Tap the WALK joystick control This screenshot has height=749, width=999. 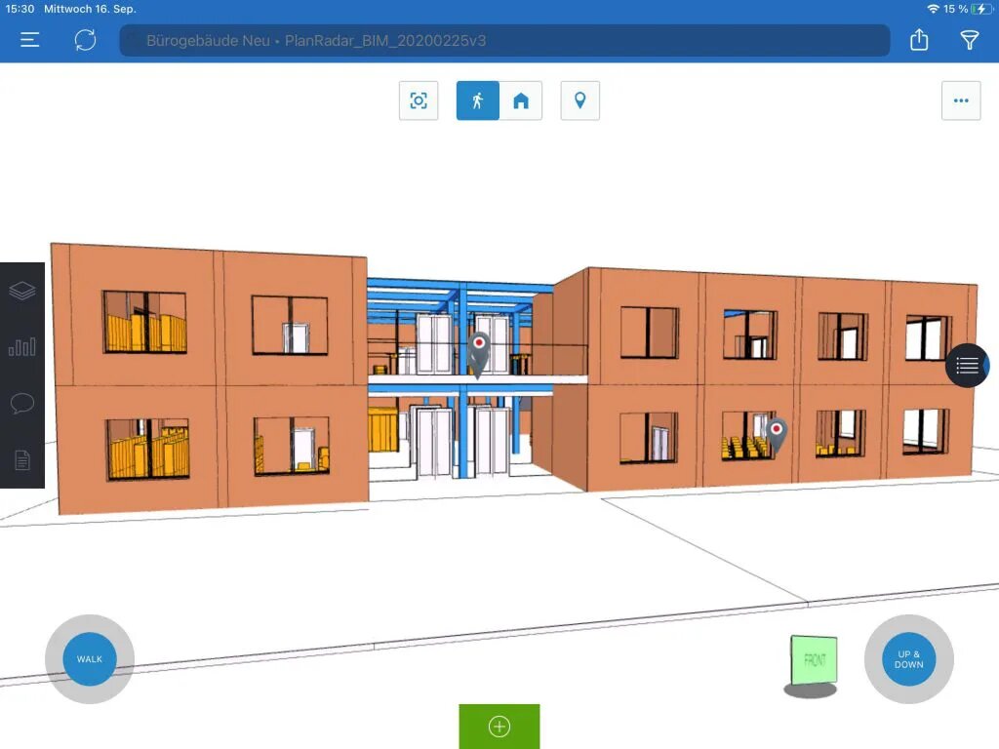[x=90, y=659]
